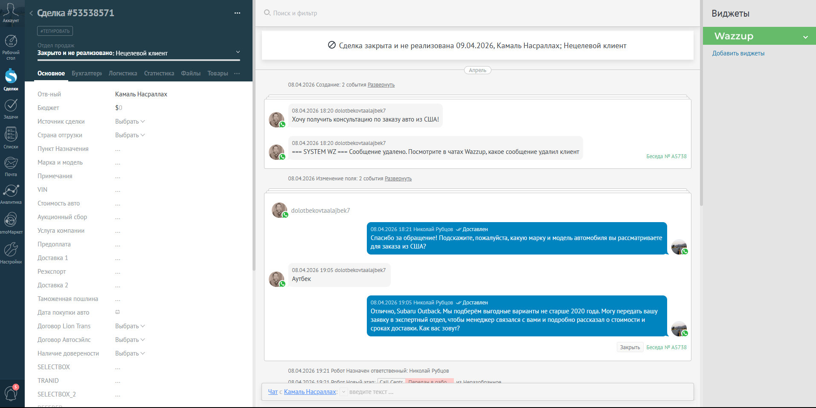Image resolution: width=816 pixels, height=408 pixels.
Task: Click the Пункт Назначения empty field
Action: [x=118, y=150]
